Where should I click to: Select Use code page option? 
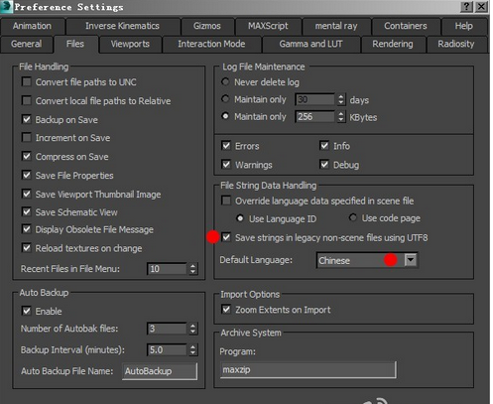[x=353, y=217]
